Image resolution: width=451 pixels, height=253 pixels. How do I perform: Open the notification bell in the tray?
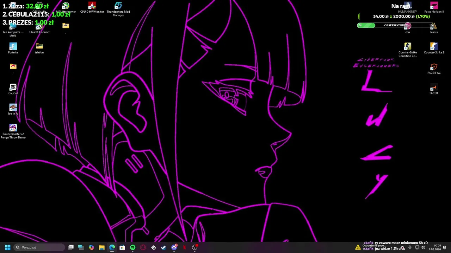coord(445,247)
